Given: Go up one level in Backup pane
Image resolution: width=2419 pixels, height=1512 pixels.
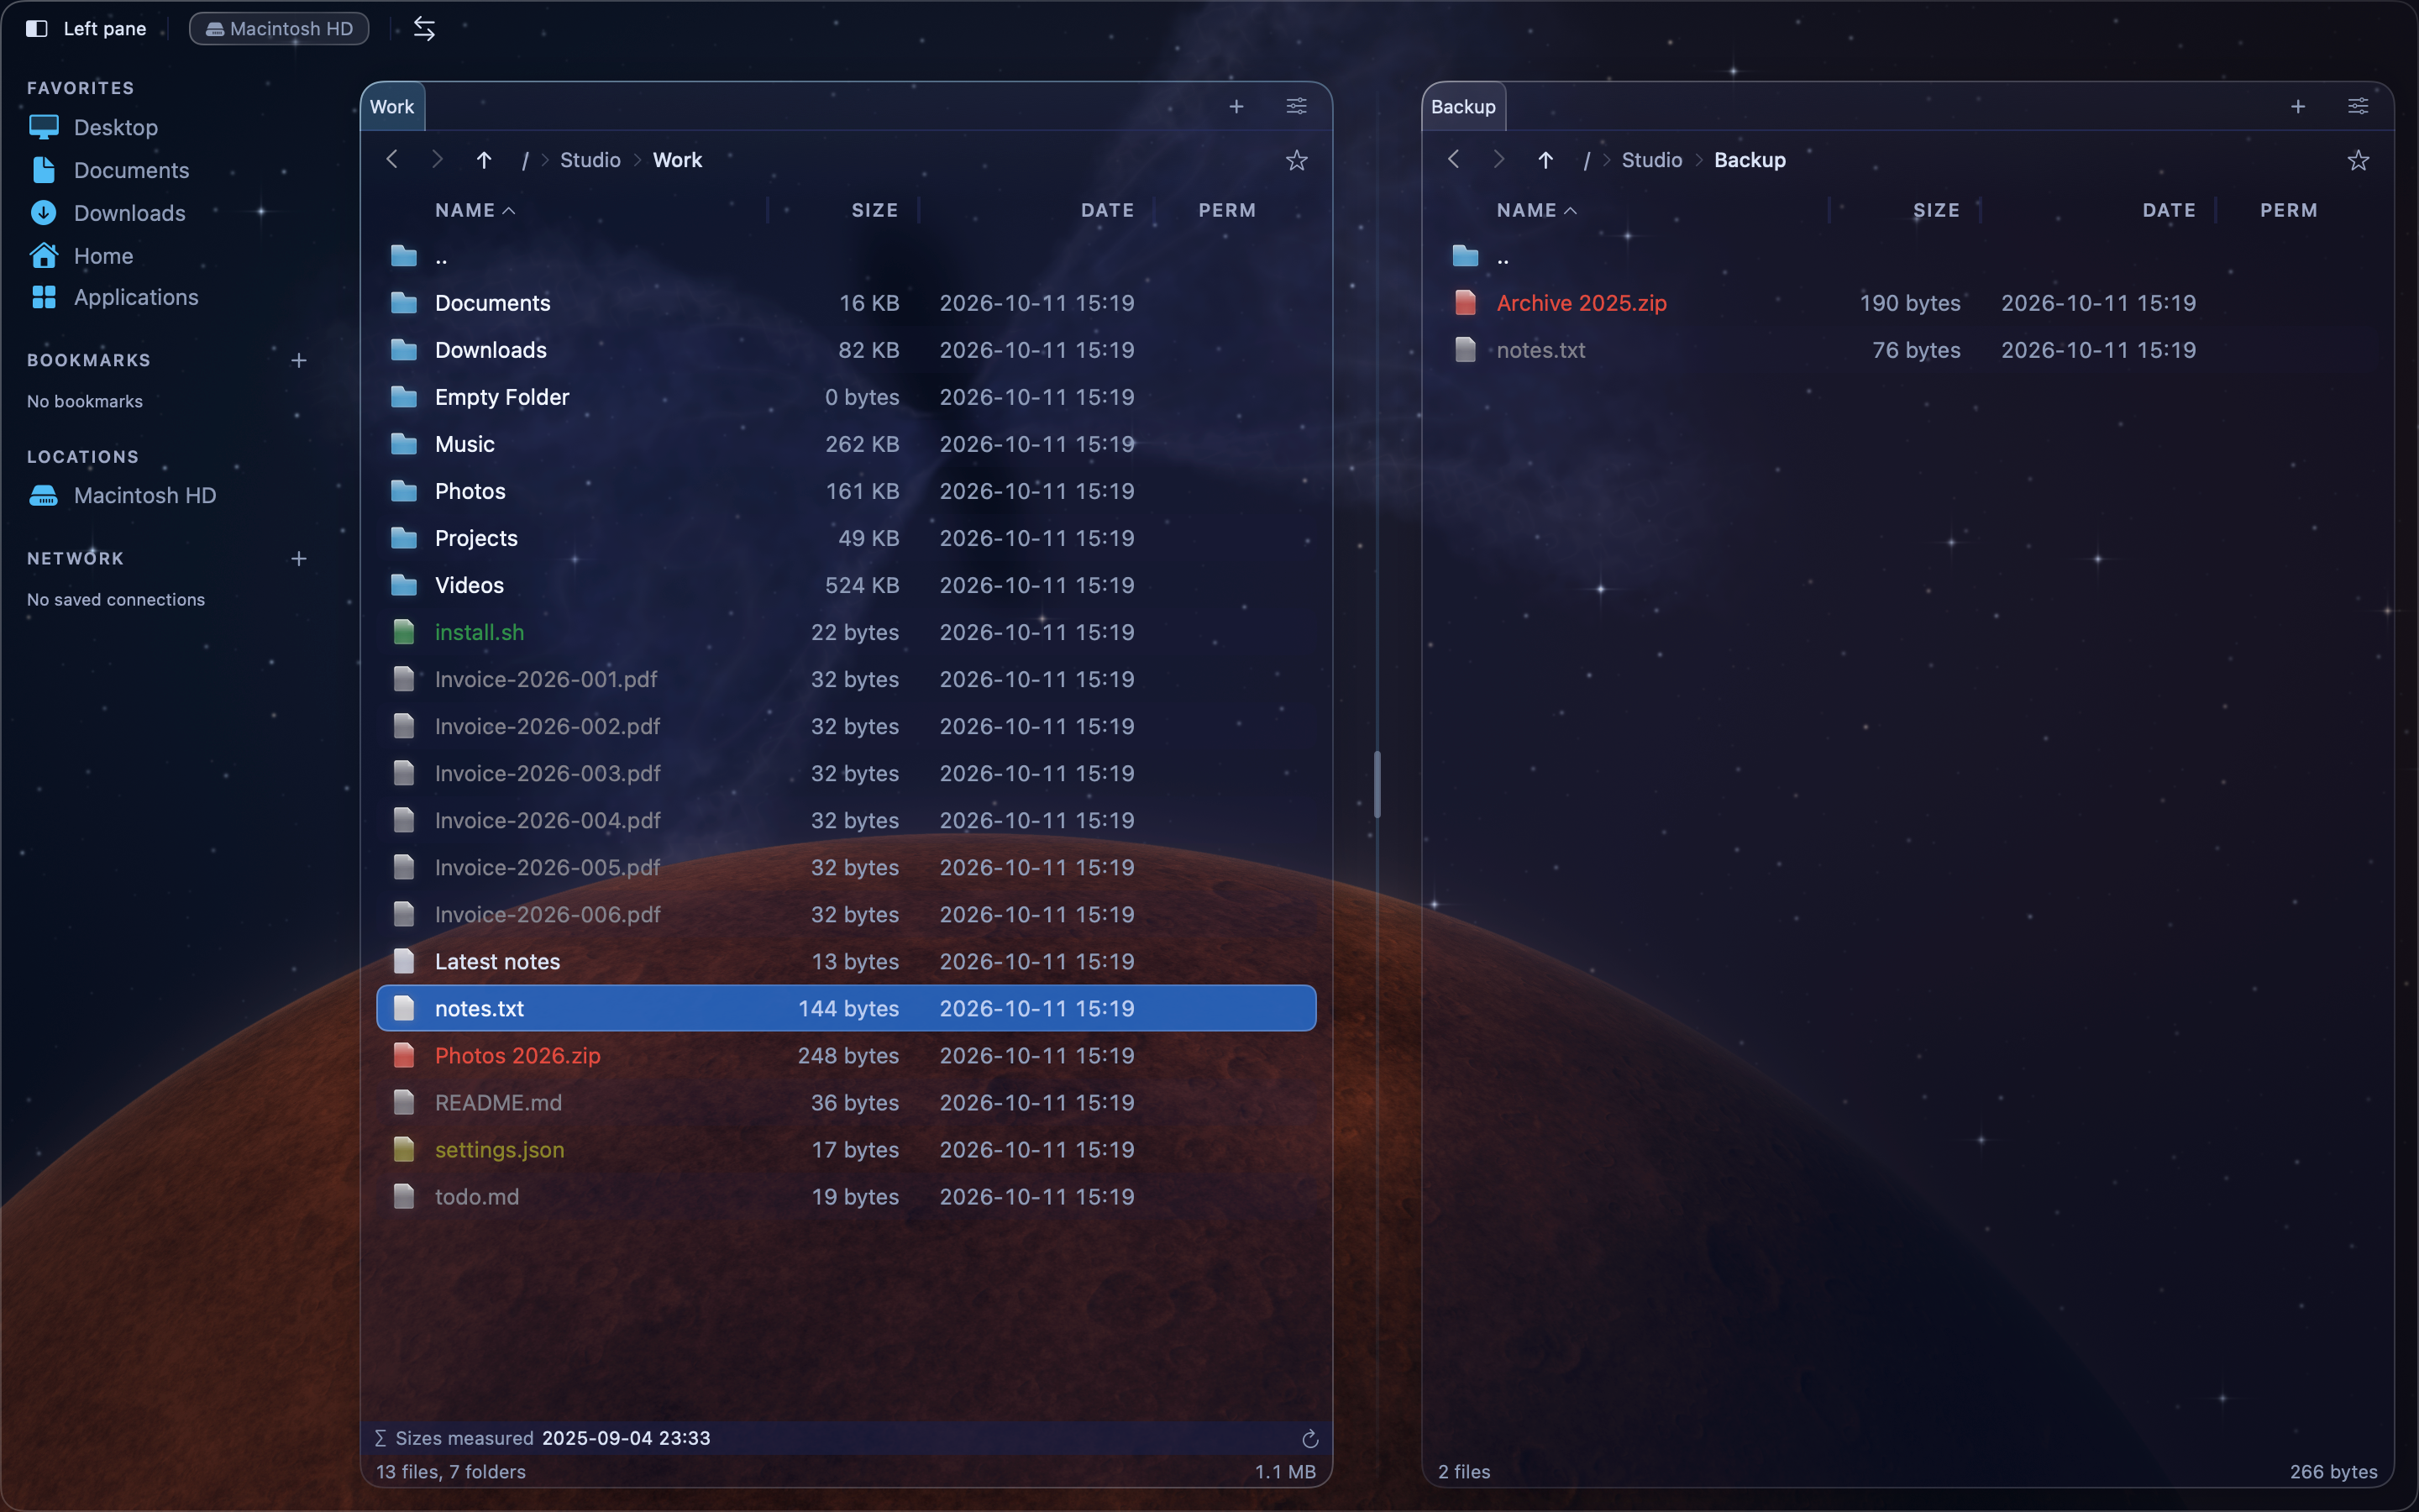Looking at the screenshot, I should click(x=1545, y=160).
